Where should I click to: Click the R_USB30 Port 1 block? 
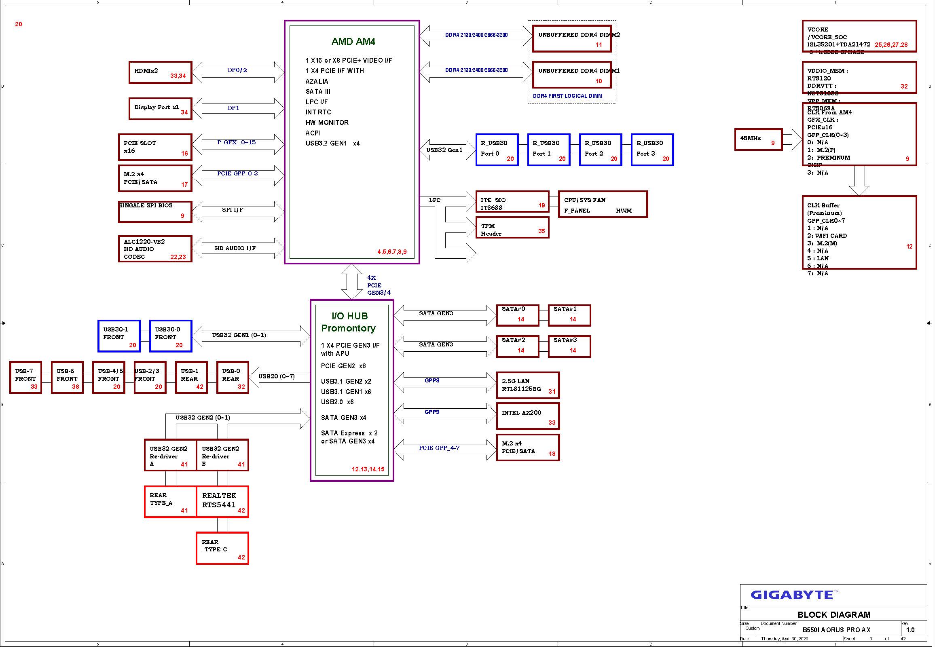click(x=549, y=150)
